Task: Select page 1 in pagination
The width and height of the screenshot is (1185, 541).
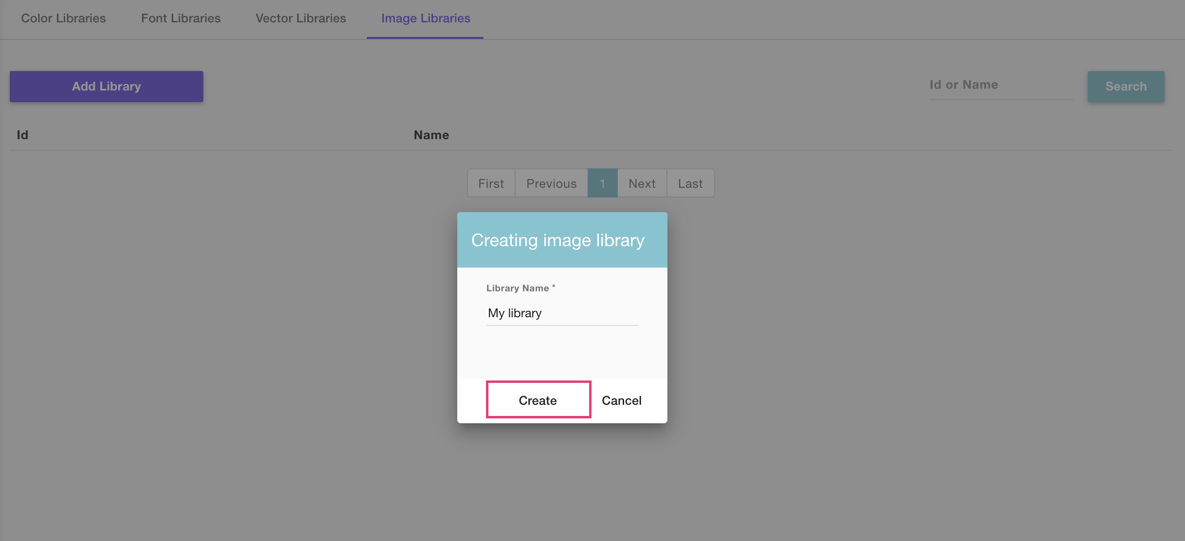Action: 602,183
